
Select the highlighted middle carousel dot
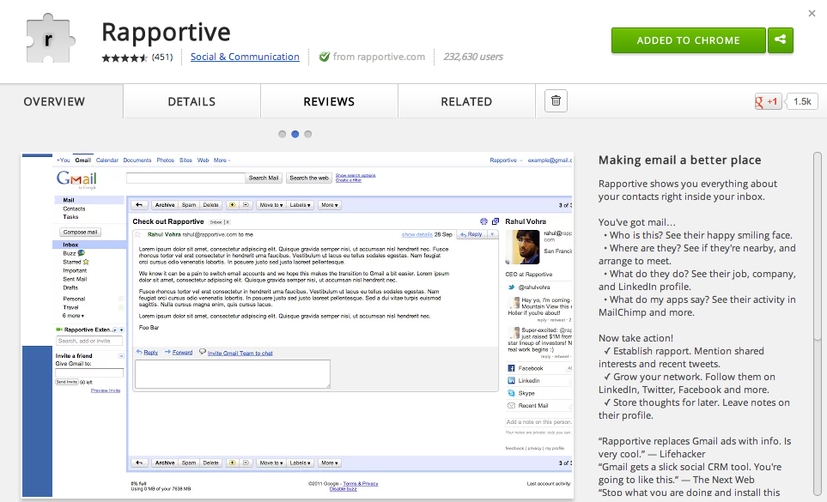click(295, 135)
